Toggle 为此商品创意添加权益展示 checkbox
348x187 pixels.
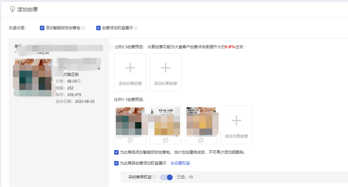[x=116, y=163]
